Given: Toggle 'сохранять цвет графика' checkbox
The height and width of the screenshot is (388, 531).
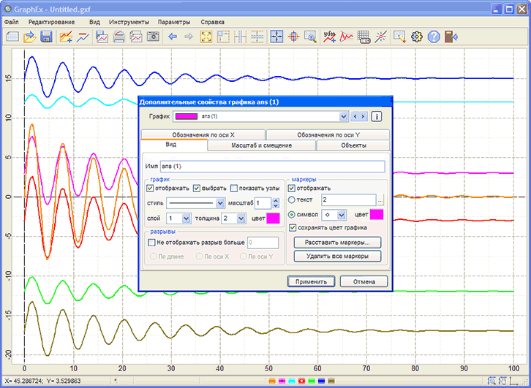Looking at the screenshot, I should [x=293, y=228].
